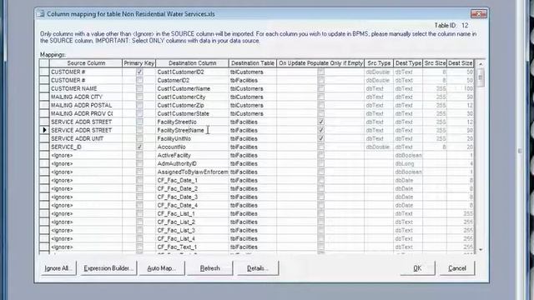The image size is (534, 300).
Task: Uncheck Populate Only If Empty for FacilityStreetNo
Action: 320,122
